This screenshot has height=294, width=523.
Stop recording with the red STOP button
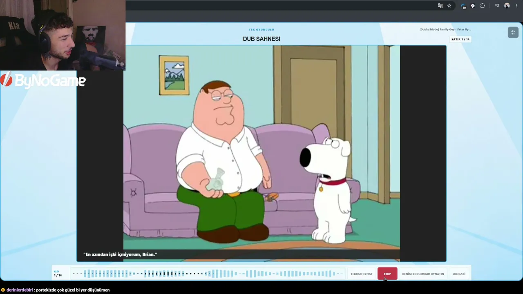pos(387,274)
